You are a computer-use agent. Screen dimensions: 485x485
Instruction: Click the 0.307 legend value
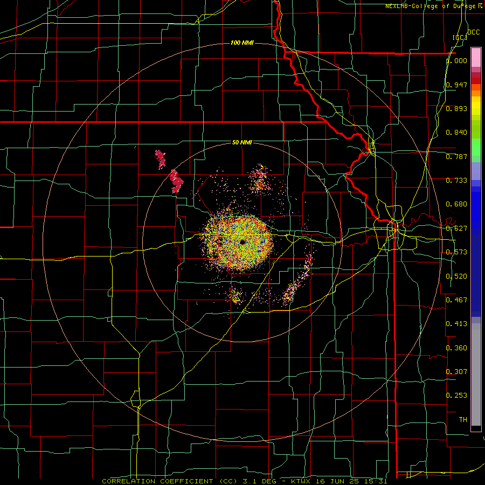[456, 371]
